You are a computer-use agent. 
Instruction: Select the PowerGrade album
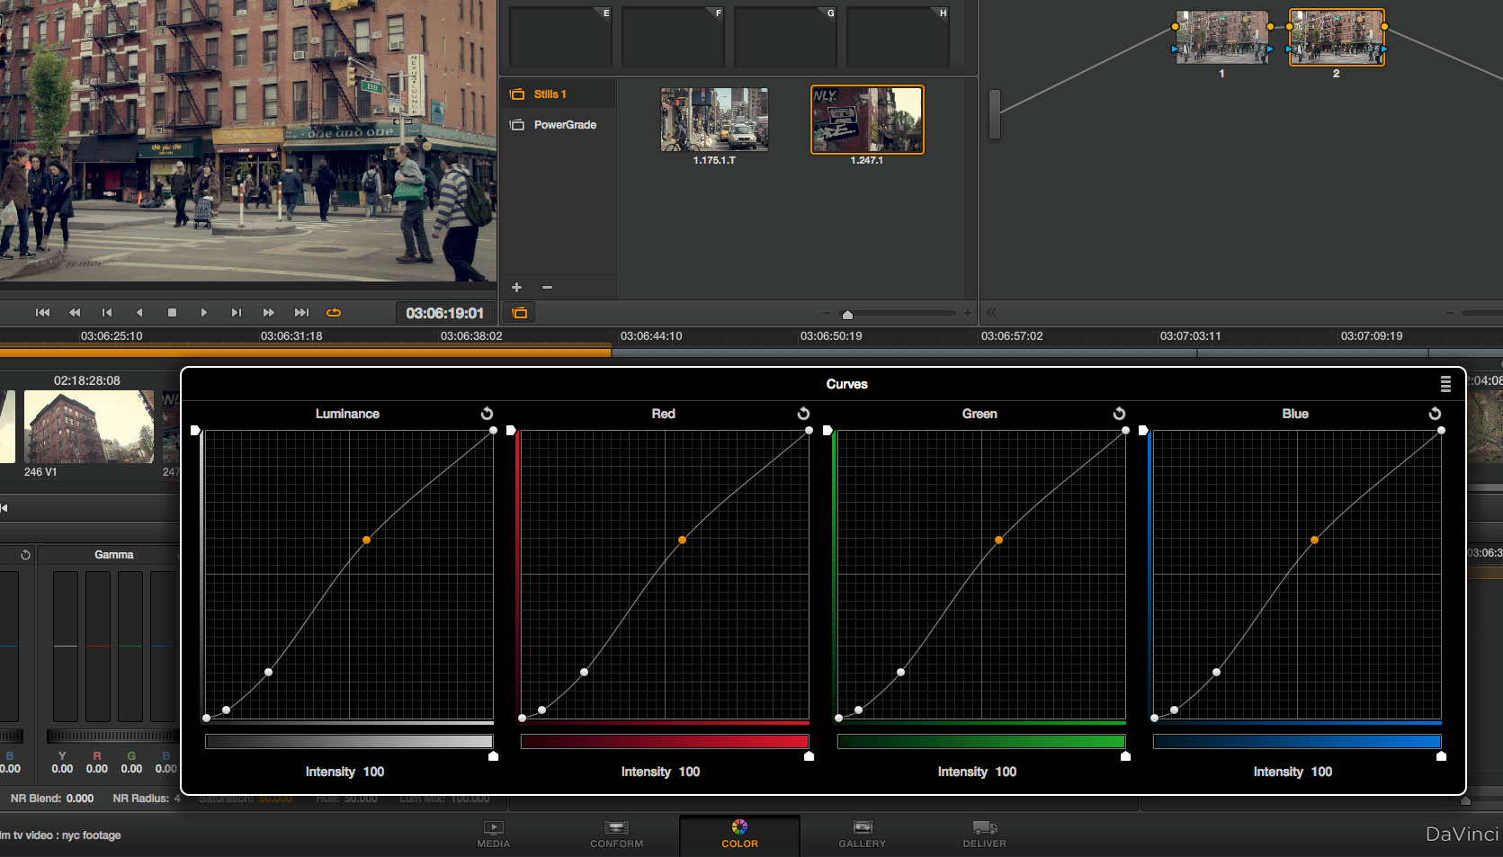[565, 124]
